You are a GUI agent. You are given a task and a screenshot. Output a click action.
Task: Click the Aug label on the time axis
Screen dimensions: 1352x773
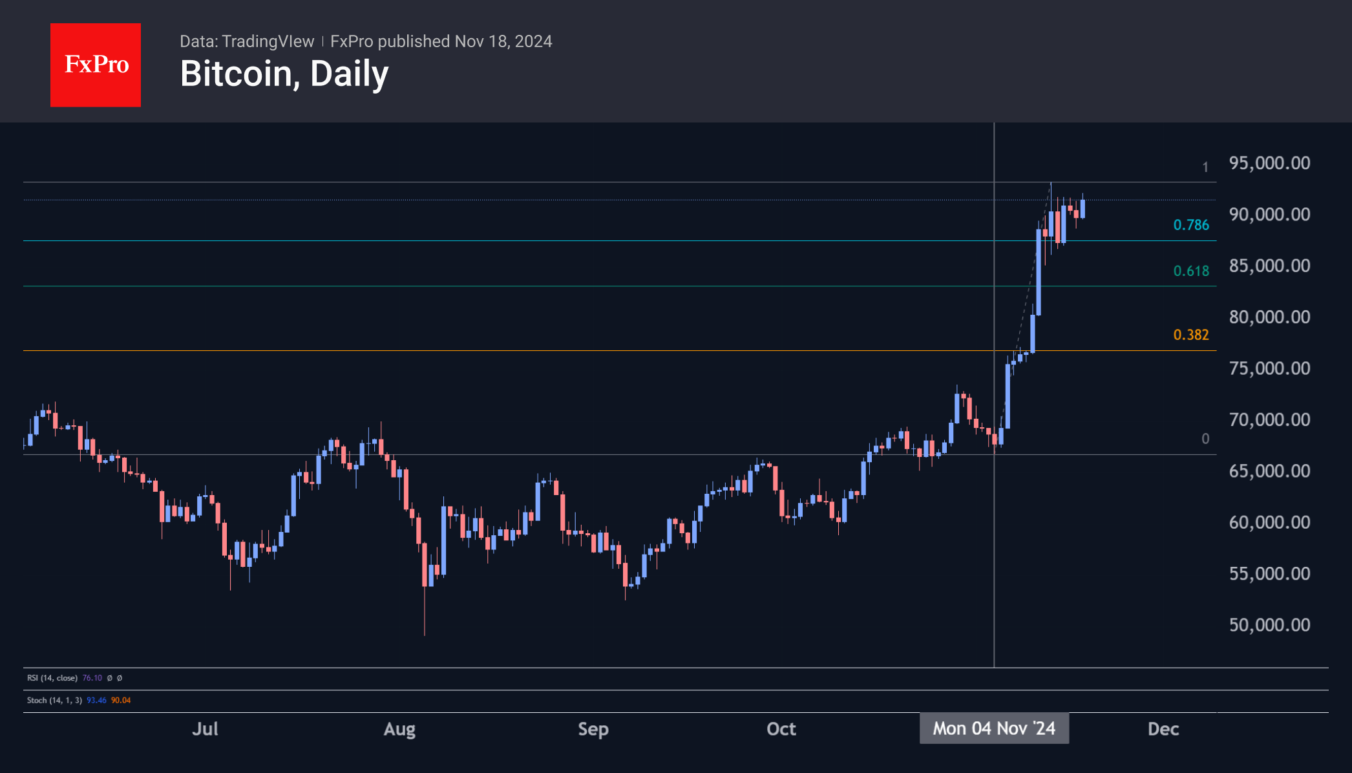click(x=399, y=729)
